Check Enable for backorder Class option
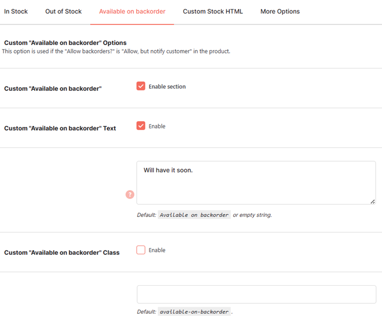 (141, 250)
